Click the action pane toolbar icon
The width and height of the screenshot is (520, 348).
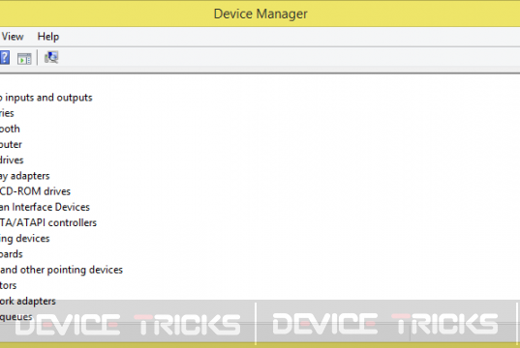[x=24, y=59]
